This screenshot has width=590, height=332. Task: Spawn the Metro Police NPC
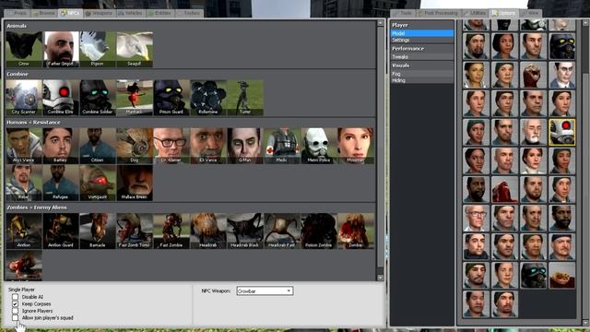pos(319,146)
